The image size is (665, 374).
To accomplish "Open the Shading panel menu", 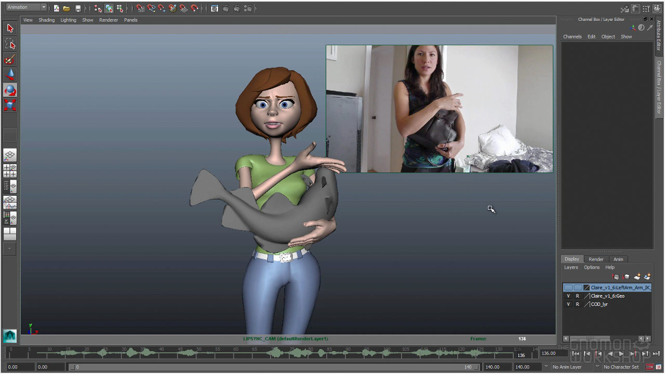I will click(46, 20).
